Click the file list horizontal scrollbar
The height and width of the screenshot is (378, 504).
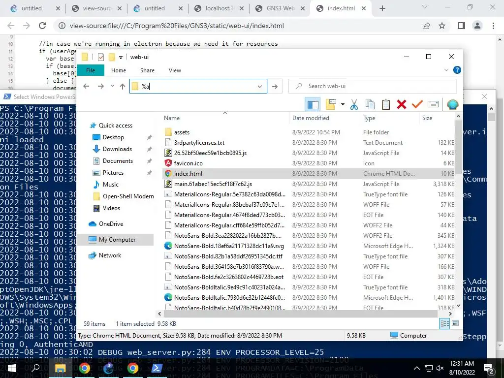pos(301,314)
